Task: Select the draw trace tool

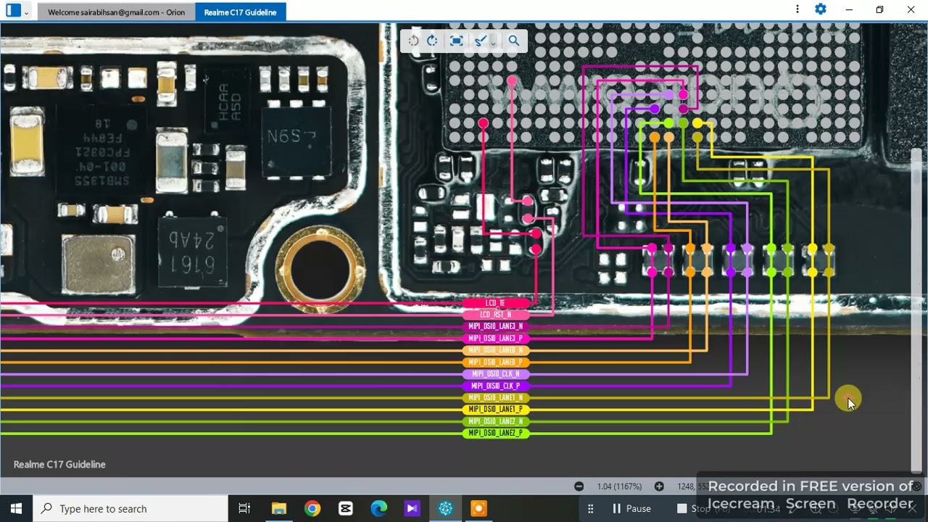Action: pyautogui.click(x=480, y=41)
